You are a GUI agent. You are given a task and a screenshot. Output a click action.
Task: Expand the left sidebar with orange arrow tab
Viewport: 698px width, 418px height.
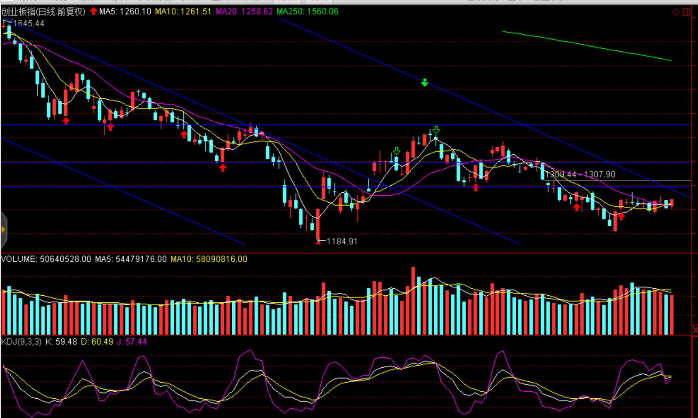3,230
